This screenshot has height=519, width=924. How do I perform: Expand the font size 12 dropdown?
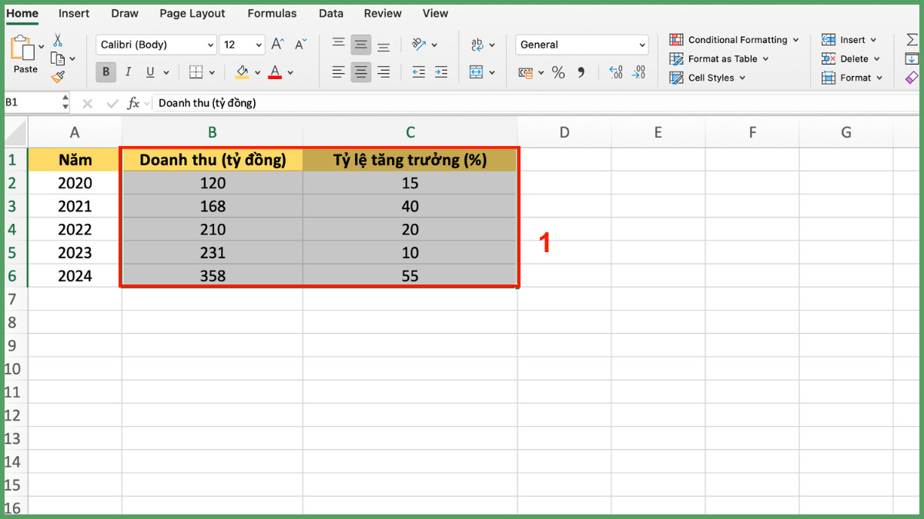click(x=258, y=45)
